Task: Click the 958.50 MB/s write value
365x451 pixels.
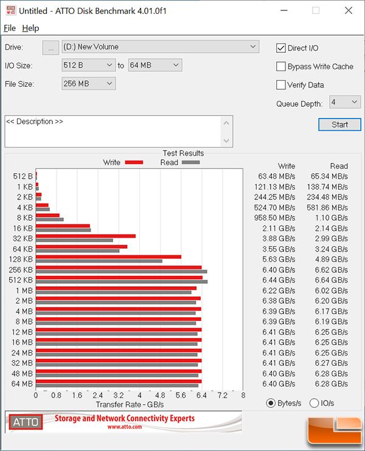Action: (x=274, y=218)
